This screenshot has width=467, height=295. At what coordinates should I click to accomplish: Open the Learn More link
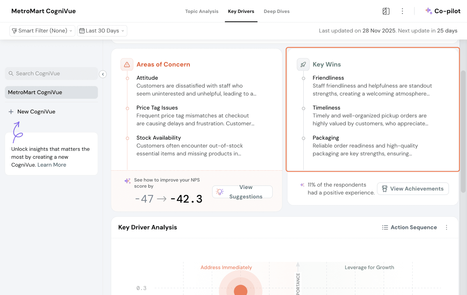click(52, 165)
